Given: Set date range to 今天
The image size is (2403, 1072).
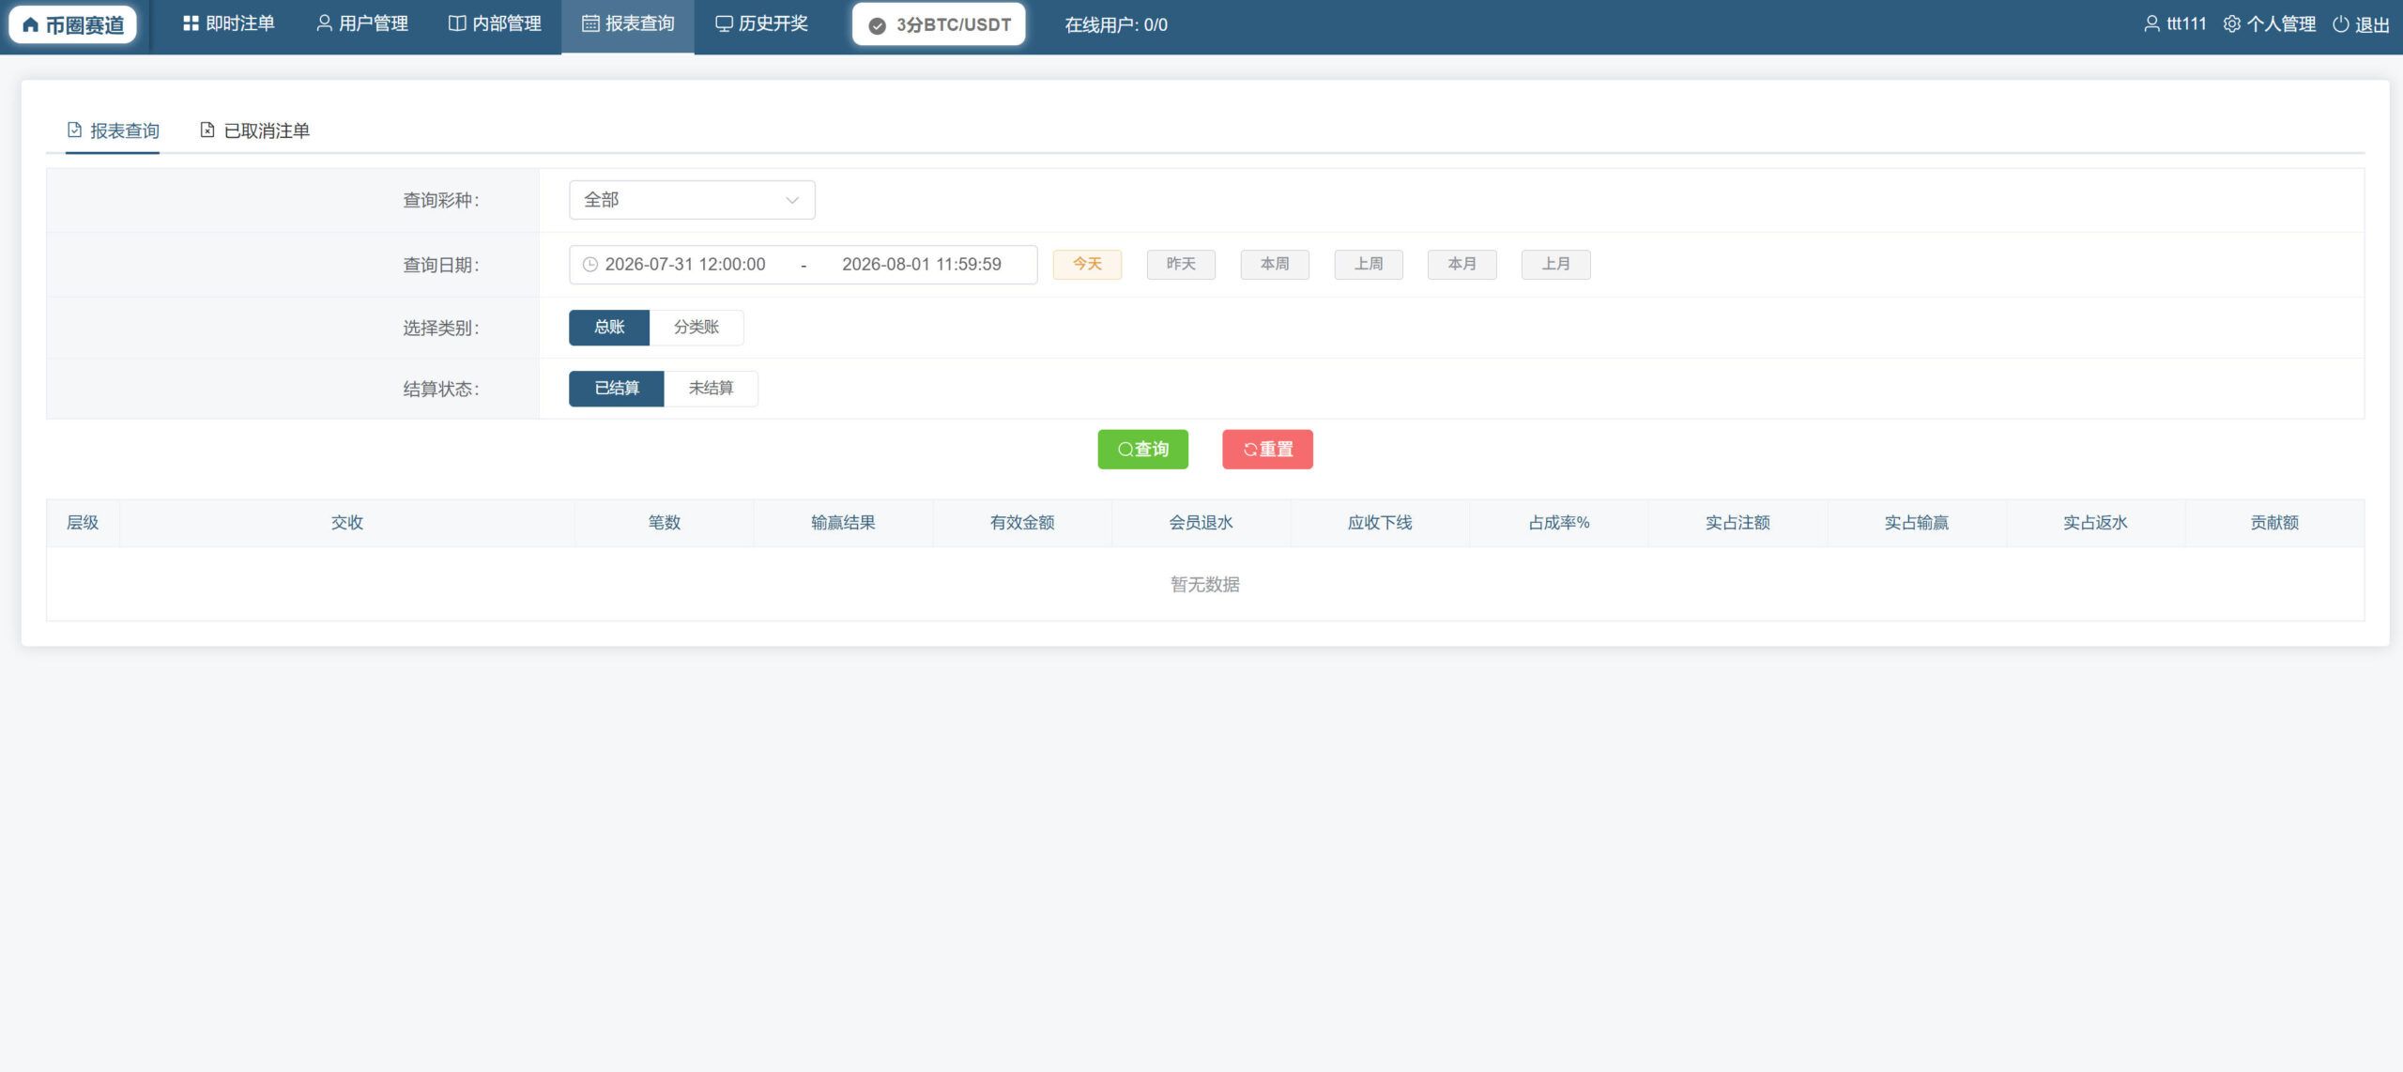Looking at the screenshot, I should click(1087, 265).
